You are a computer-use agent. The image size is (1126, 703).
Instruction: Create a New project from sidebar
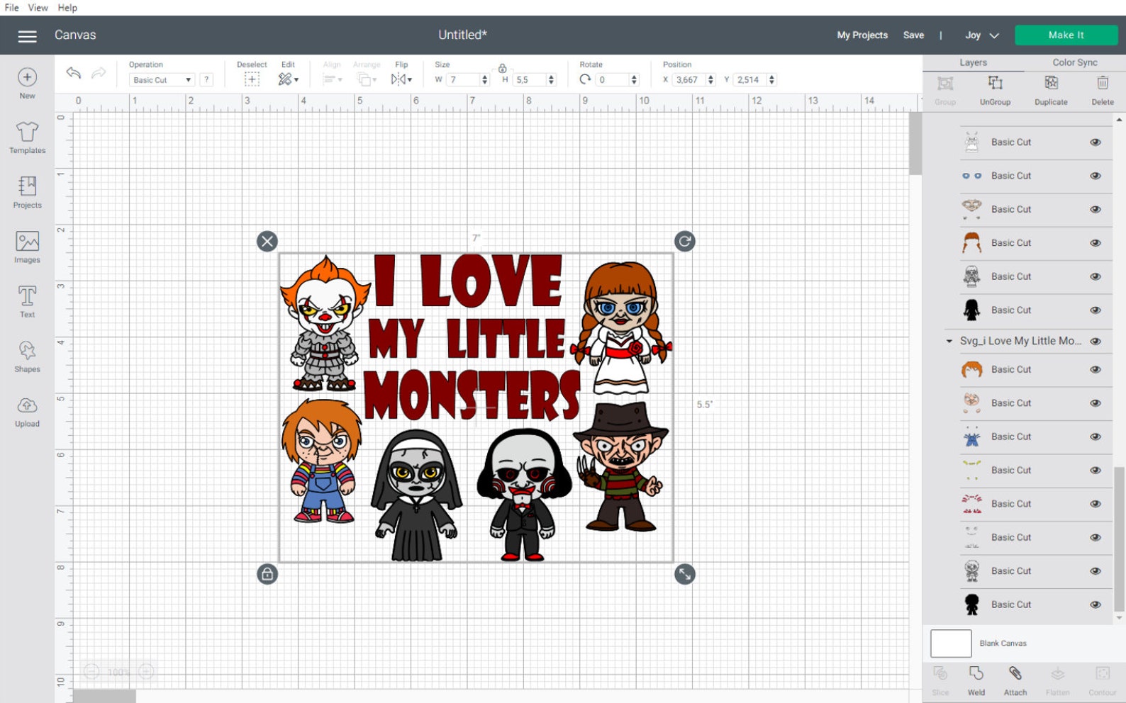coord(27,83)
